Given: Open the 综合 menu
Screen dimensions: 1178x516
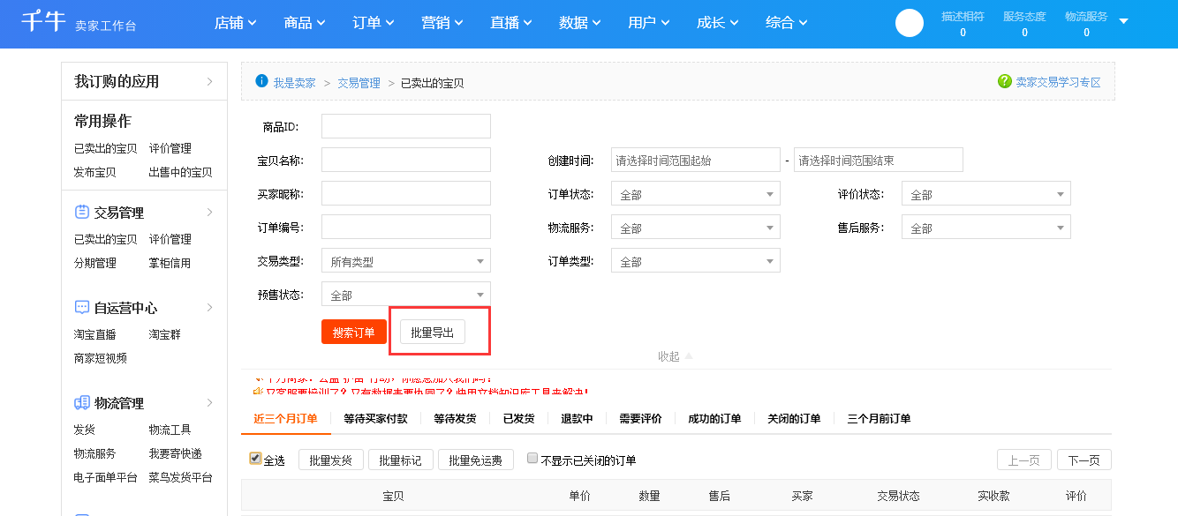Looking at the screenshot, I should [x=787, y=22].
